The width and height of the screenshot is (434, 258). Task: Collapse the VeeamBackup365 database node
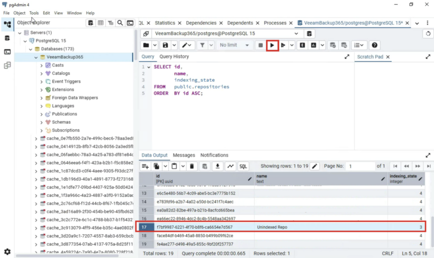click(36, 57)
